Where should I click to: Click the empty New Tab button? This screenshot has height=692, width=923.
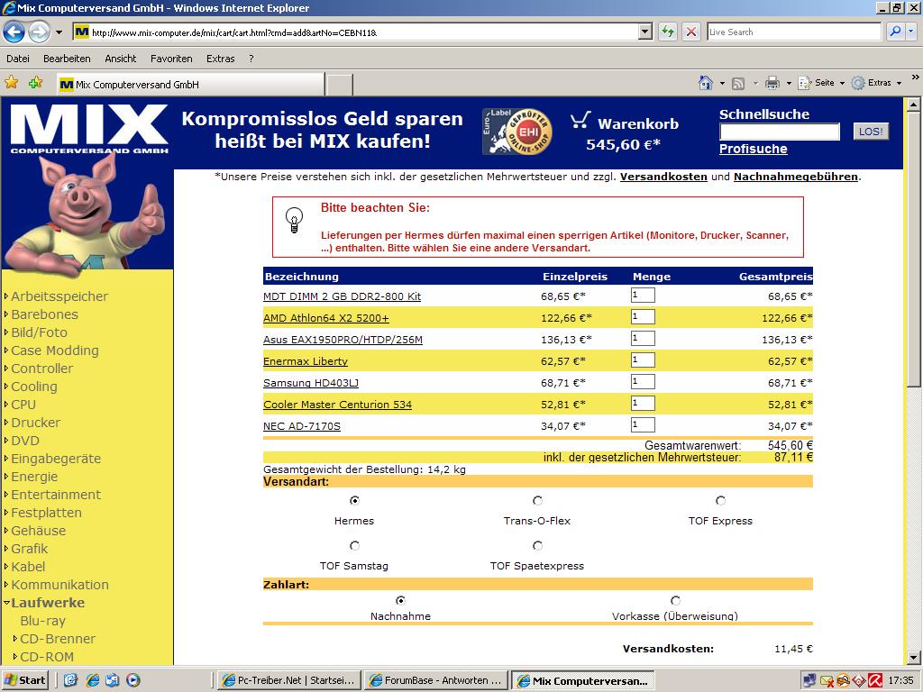coord(340,85)
